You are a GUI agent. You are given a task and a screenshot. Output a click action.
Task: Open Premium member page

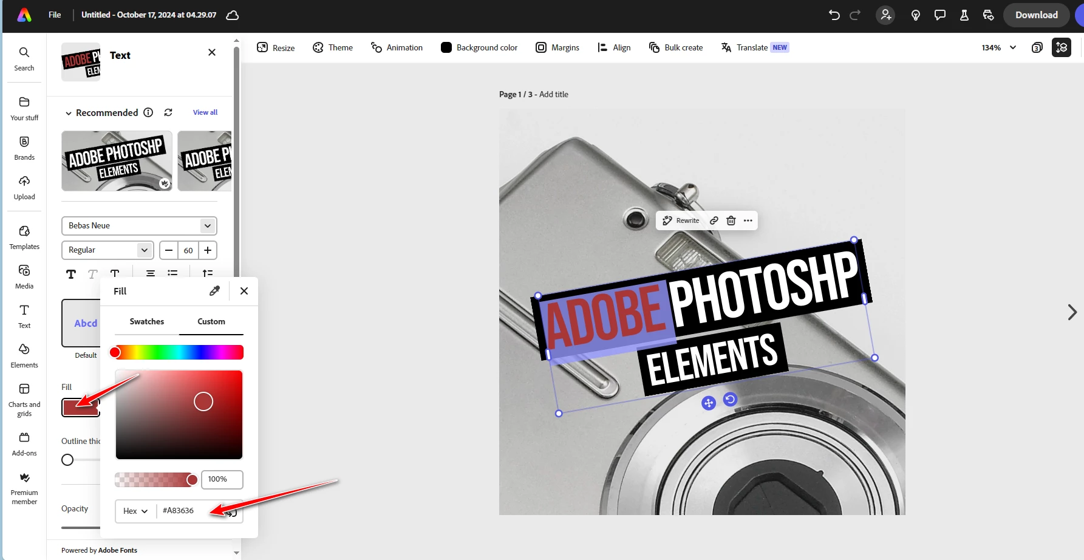click(x=24, y=488)
